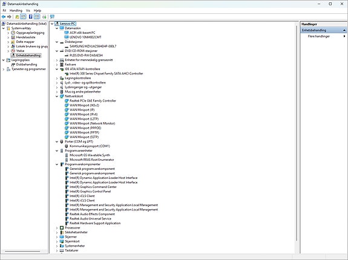
Task: Click the Sikkerhetsenheter security icon
Action: tap(62, 232)
